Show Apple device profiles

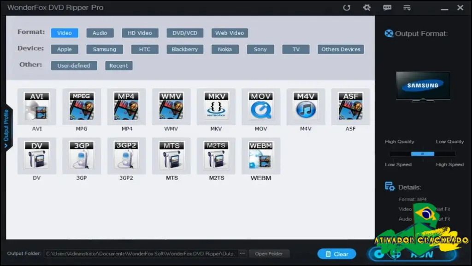[x=65, y=49]
